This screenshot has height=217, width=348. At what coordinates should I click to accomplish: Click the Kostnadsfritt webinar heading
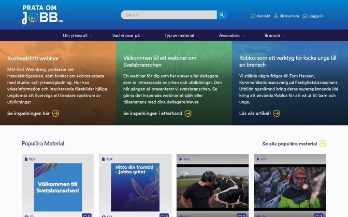coord(33,58)
